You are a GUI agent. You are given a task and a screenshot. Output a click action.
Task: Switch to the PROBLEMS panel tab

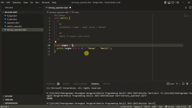pyautogui.click(x=51, y=84)
